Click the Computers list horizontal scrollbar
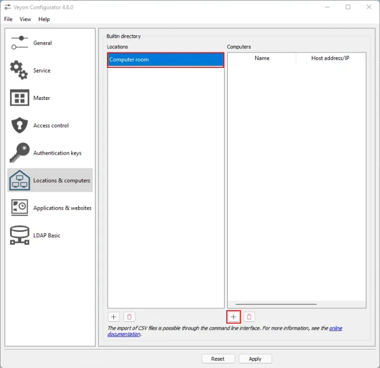380x368 pixels. (x=276, y=304)
